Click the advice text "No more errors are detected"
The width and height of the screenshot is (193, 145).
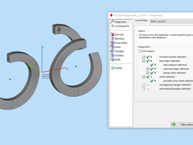[x=153, y=35]
